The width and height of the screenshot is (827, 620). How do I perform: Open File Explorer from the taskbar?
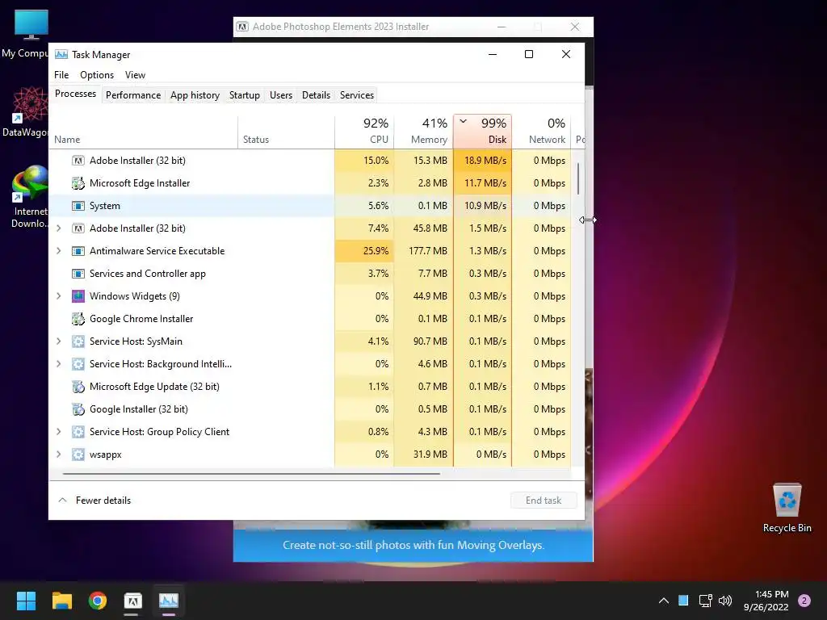pyautogui.click(x=61, y=601)
